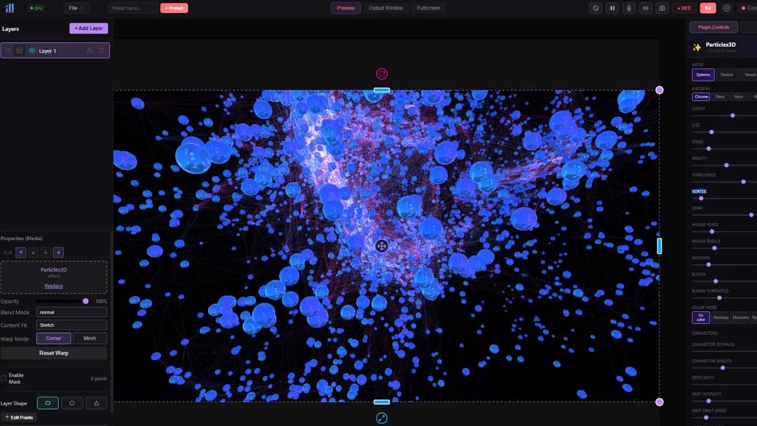Image resolution: width=757 pixels, height=426 pixels.
Task: Lock Layer 1 using the lock icon
Action: tap(90, 51)
